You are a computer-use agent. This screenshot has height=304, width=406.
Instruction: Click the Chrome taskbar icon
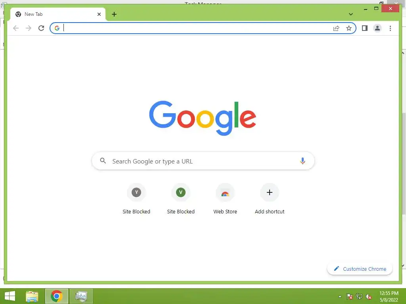point(57,296)
